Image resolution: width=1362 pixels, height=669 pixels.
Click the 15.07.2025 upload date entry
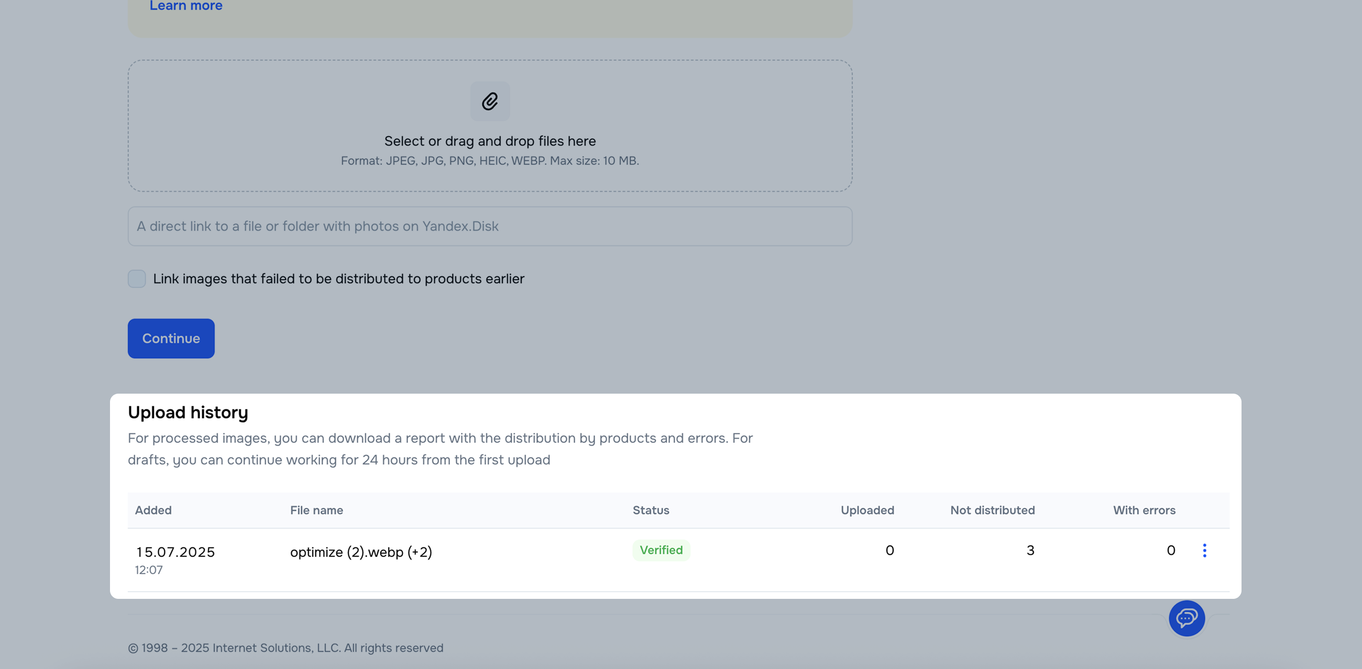coord(175,552)
